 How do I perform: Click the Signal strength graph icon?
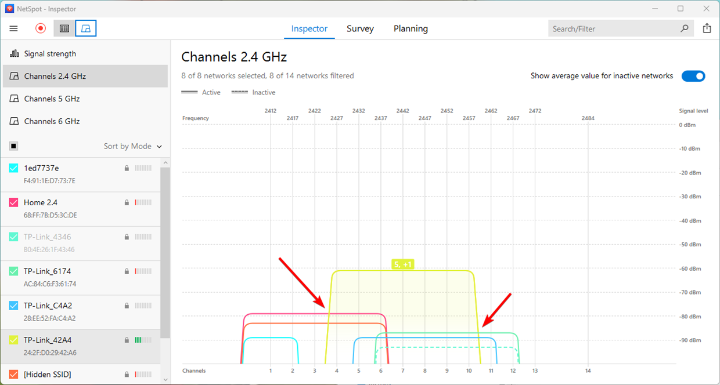coord(13,53)
